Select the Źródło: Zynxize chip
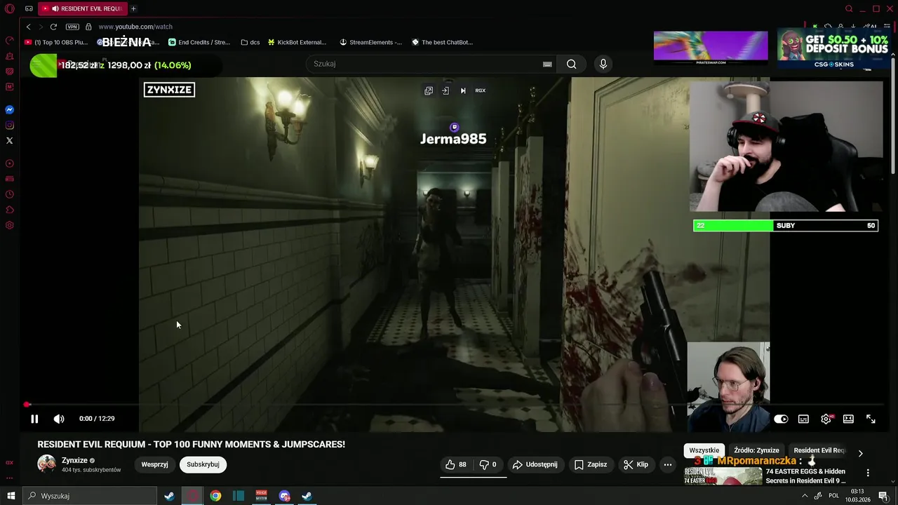898x505 pixels. click(756, 450)
